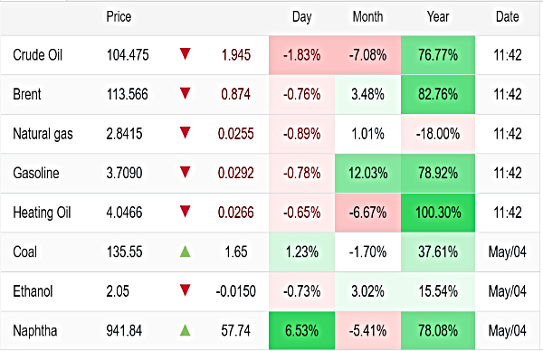This screenshot has height=351, width=543.
Task: Select Heating Oil price 4.0466
Action: coord(124,213)
